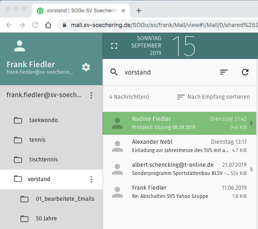
Task: Open the 50 Jahre subfolder
Action: 46,218
